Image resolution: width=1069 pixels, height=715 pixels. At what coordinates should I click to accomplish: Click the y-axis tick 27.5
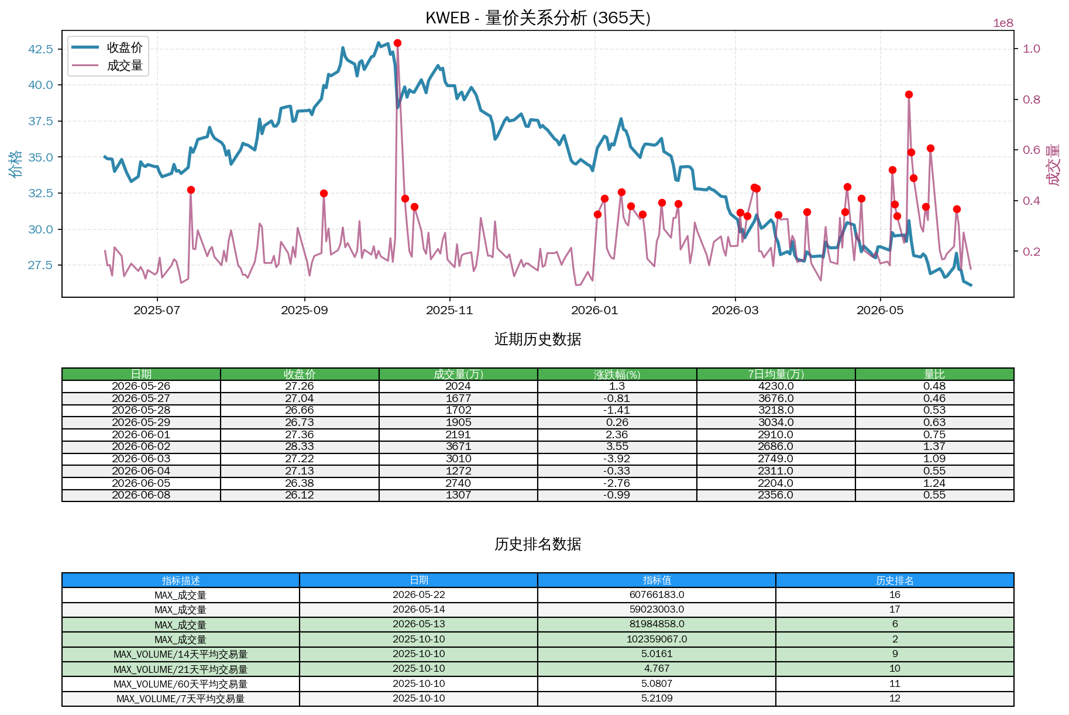coord(40,265)
